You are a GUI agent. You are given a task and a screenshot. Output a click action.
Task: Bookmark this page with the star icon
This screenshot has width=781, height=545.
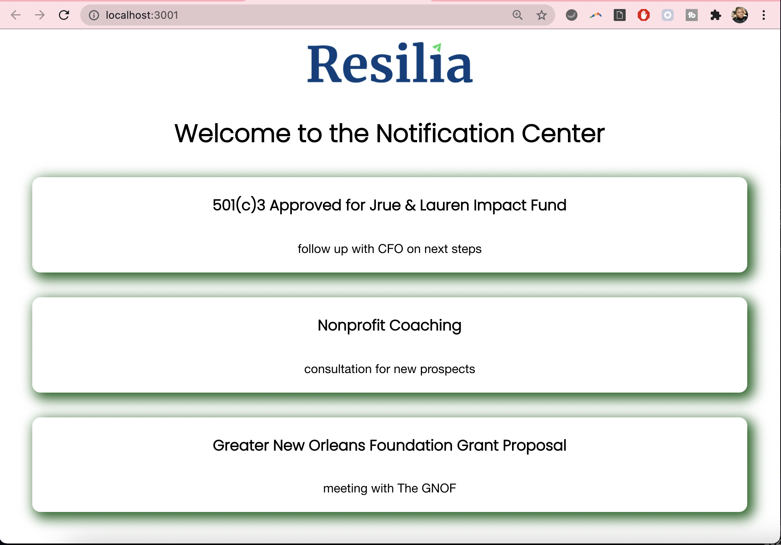(541, 15)
